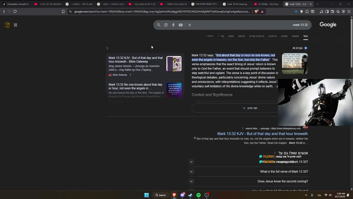Open three-dot menu beside 'אנשים שאלו גם על'
Image resolution: width=353 pixels, height=199 pixels.
click(275, 153)
